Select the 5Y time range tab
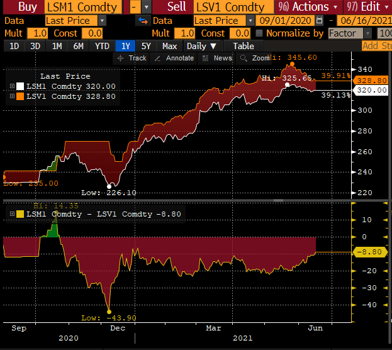This screenshot has height=350, width=392. pos(145,46)
